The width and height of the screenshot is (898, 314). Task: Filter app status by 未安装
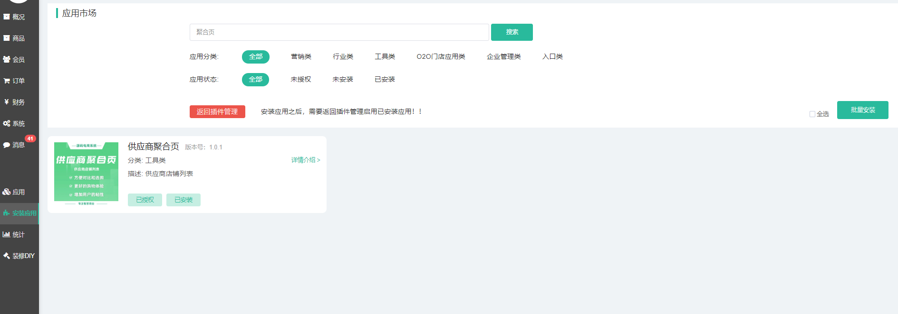343,79
